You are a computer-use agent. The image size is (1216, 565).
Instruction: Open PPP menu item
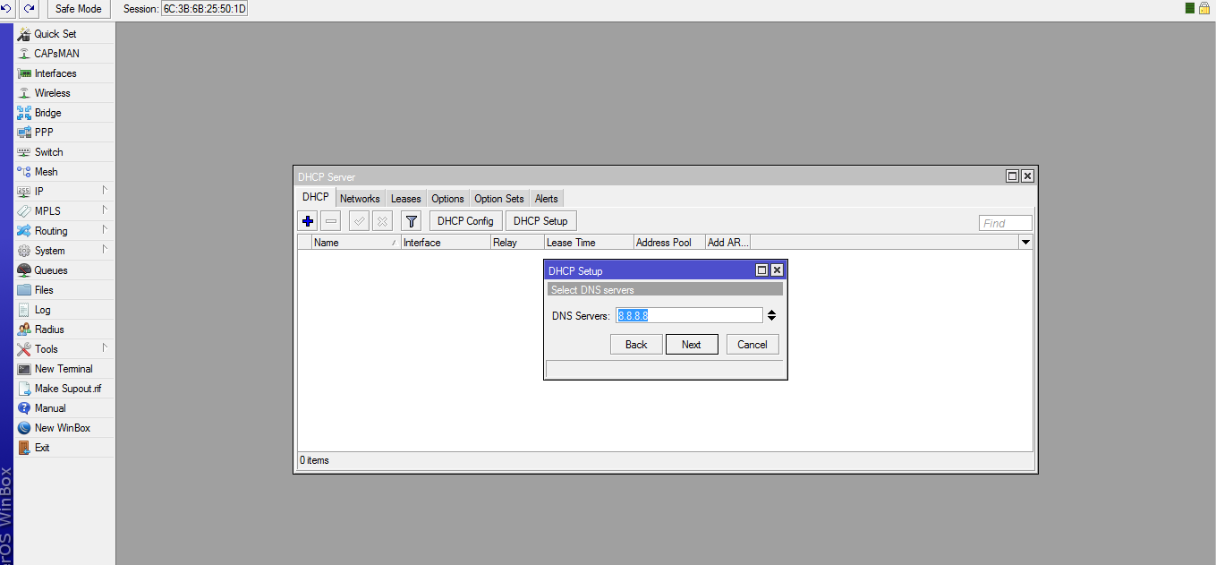click(x=64, y=133)
